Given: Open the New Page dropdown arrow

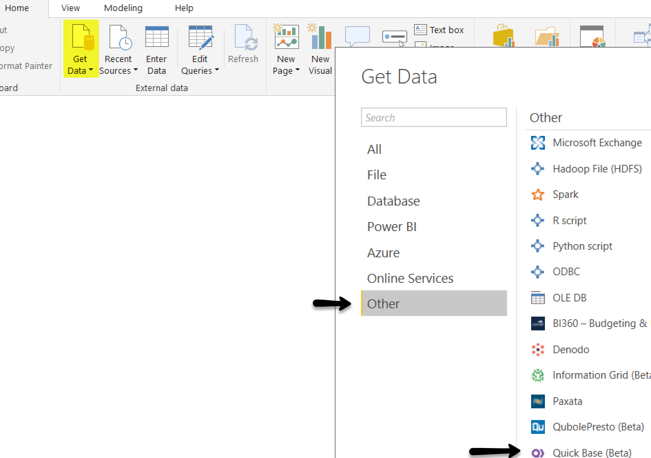Looking at the screenshot, I should click(x=297, y=70).
